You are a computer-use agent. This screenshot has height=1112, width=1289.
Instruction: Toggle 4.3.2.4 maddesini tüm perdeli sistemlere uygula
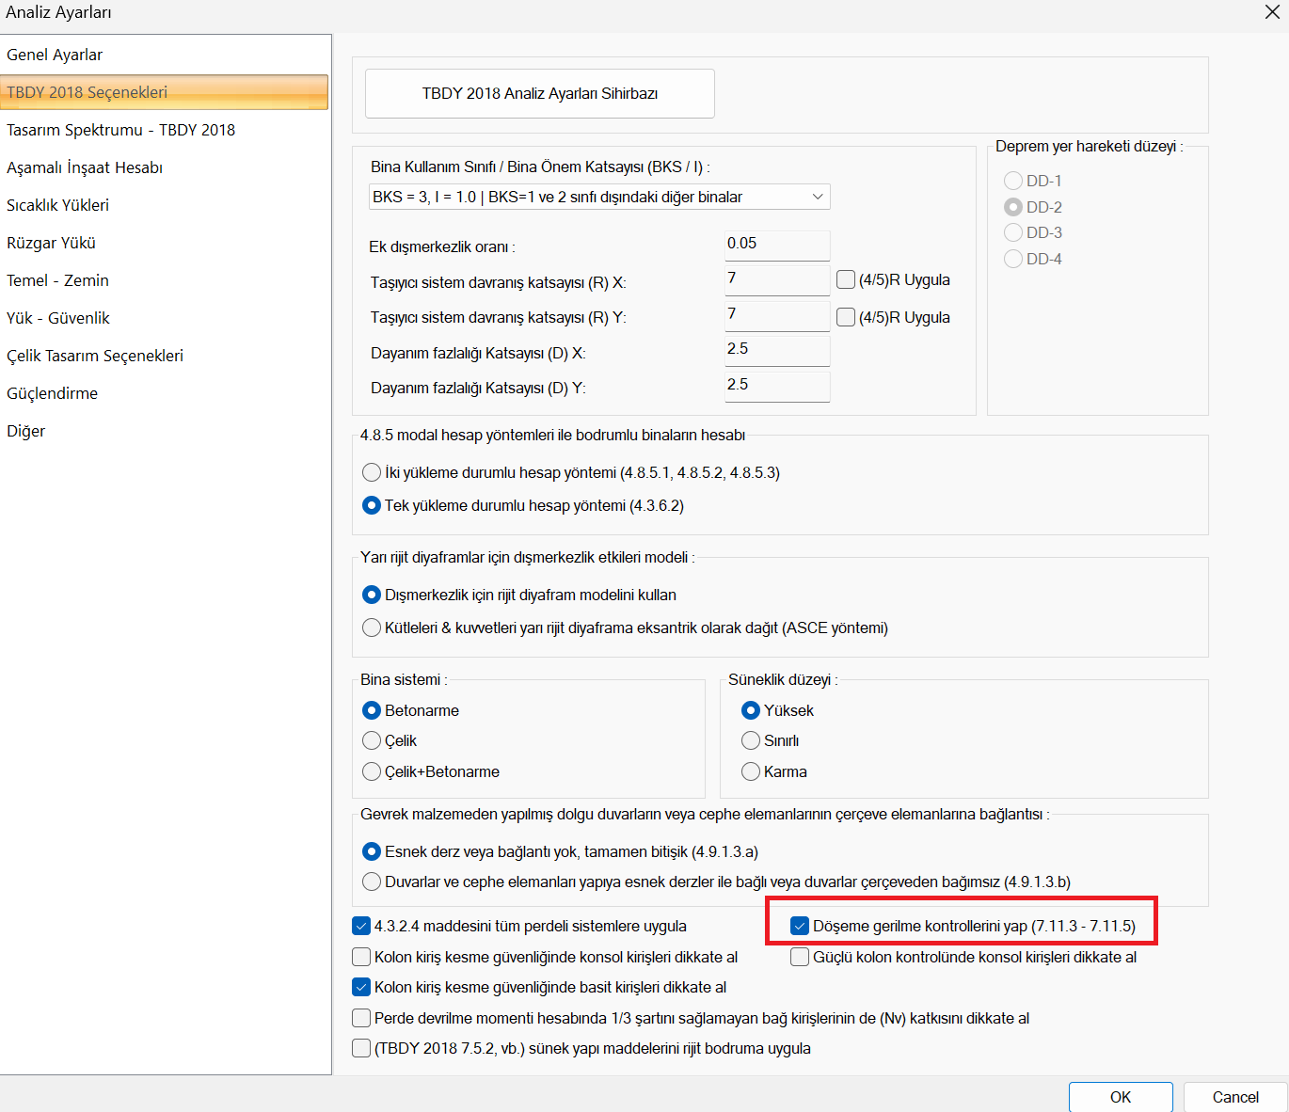pos(361,926)
